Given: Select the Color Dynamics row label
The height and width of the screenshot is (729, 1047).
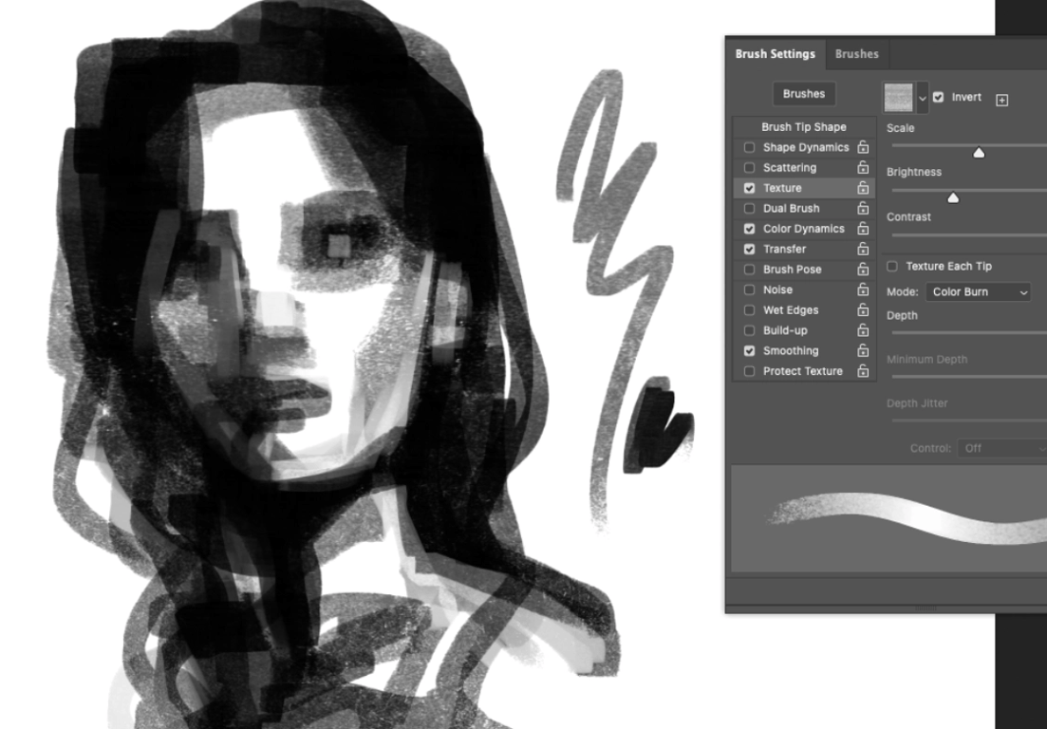Looking at the screenshot, I should [x=804, y=229].
